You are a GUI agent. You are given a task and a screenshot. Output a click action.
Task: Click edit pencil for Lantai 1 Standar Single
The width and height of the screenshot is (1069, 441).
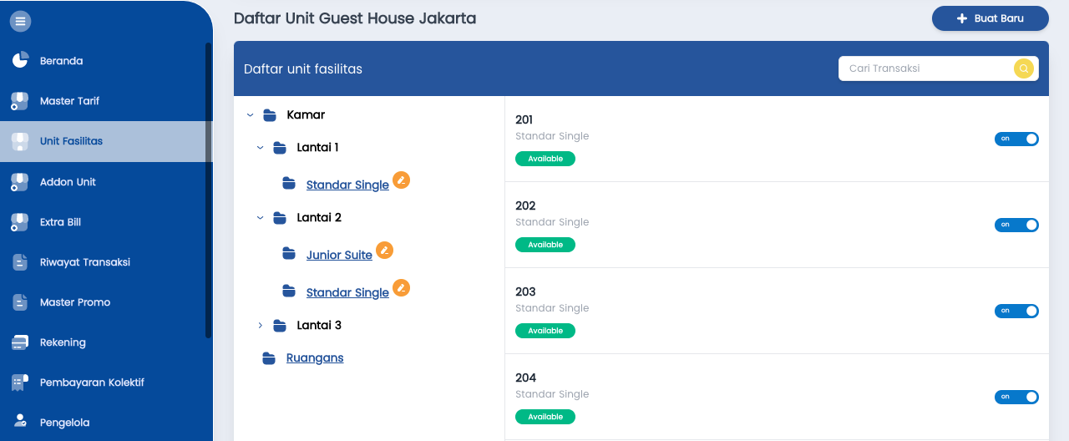pos(401,180)
